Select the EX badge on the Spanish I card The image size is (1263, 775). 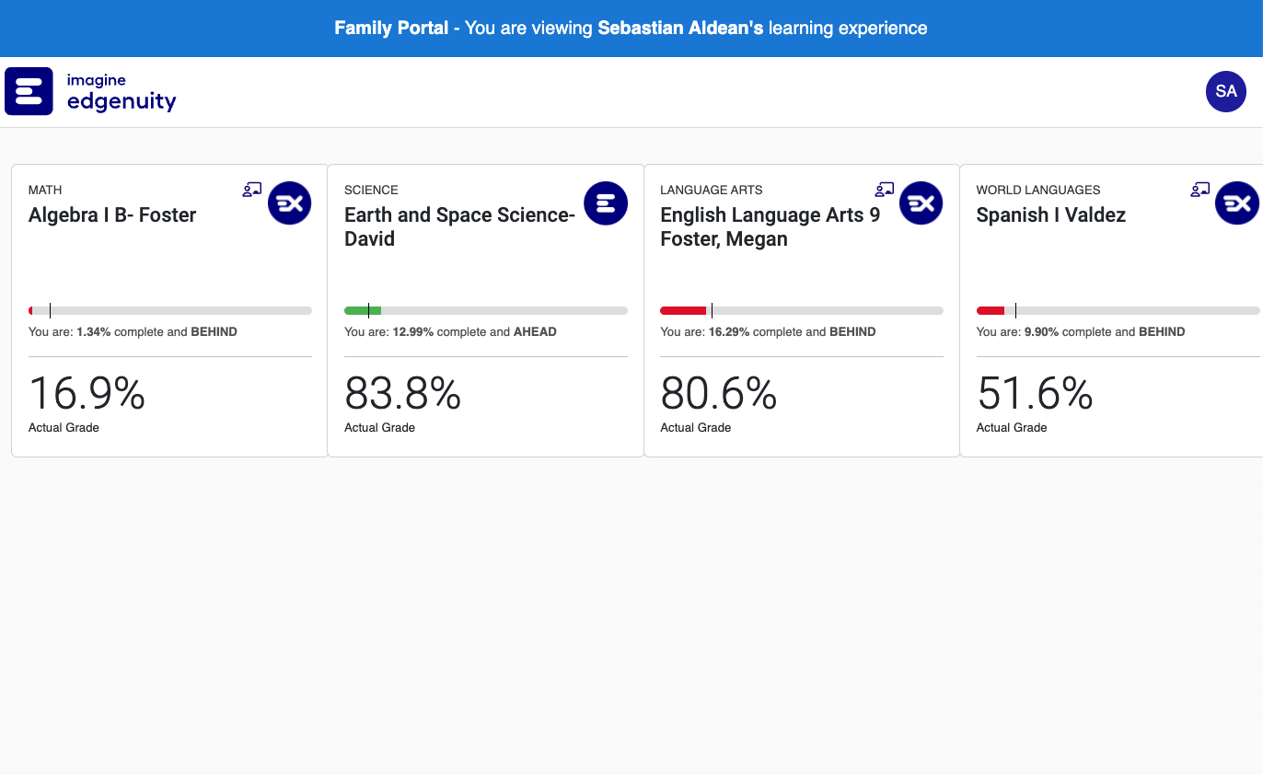(x=1237, y=202)
